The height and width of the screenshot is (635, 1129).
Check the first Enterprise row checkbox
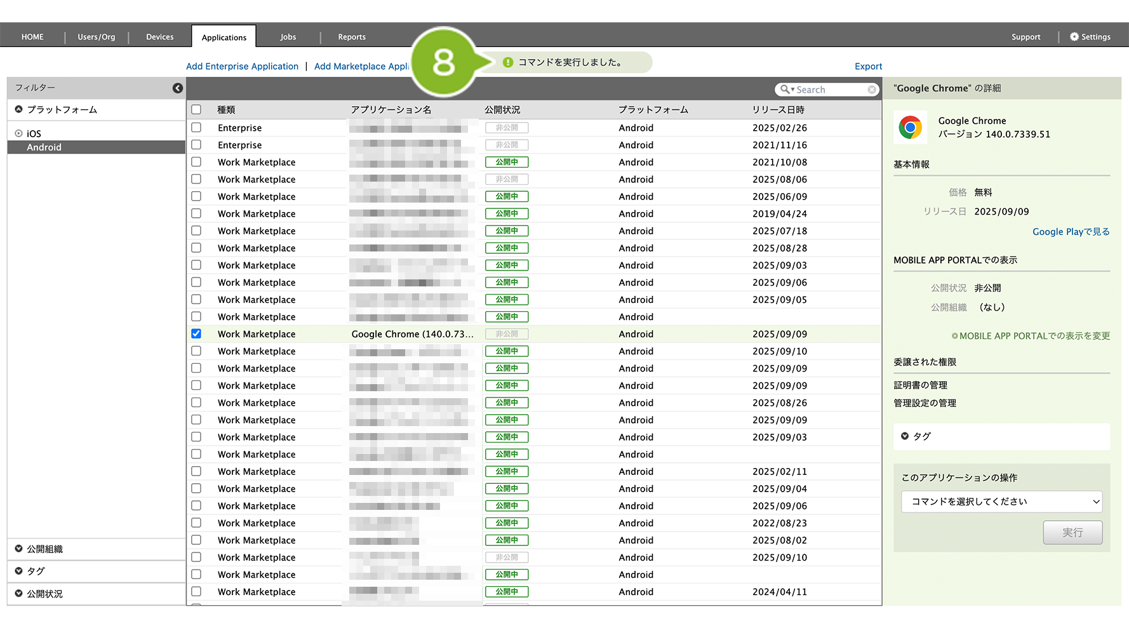pyautogui.click(x=196, y=128)
